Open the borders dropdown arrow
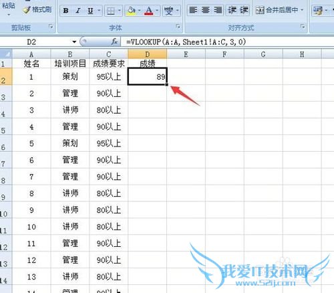This screenshot has width=334, height=293. [x=120, y=11]
